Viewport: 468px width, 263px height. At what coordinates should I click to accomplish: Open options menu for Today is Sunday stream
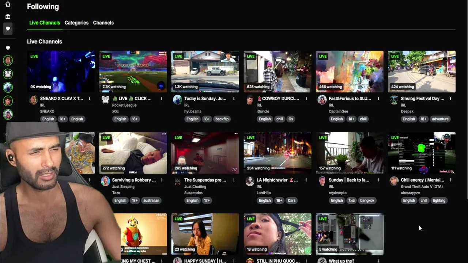[234, 99]
